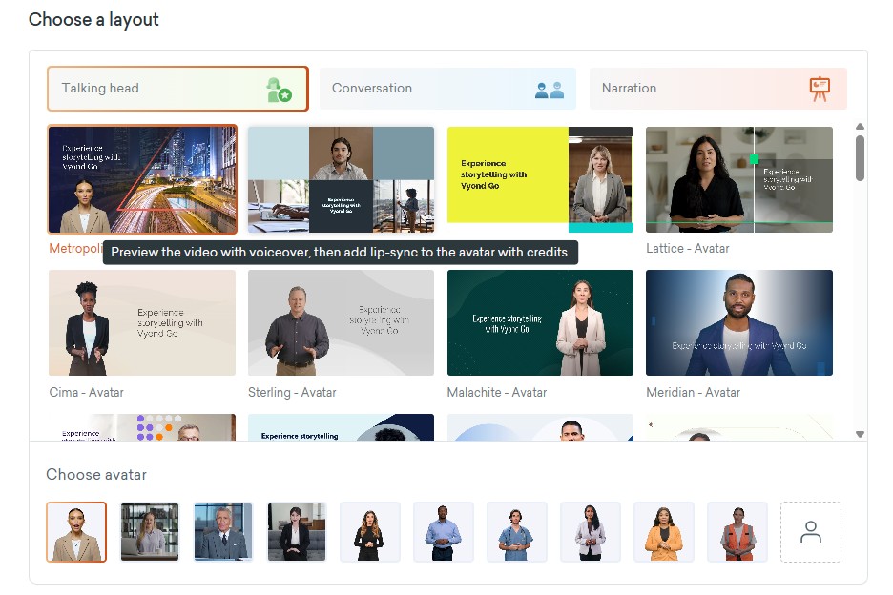Select the Cima - Avatar layout
The width and height of the screenshot is (893, 595).
[x=142, y=322]
